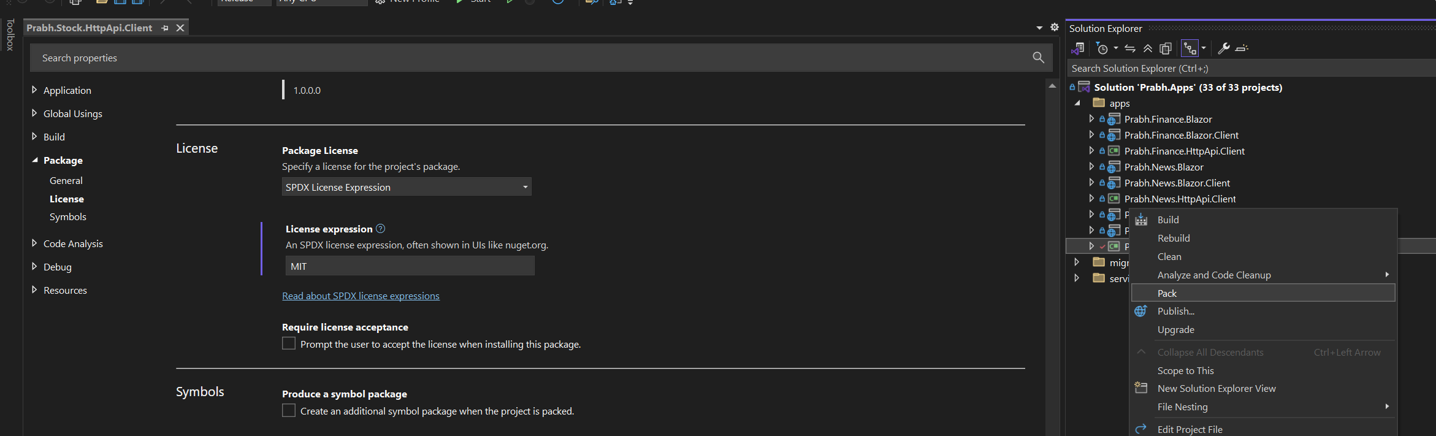Select Clean in the context menu
This screenshot has height=436, width=1436.
(1263, 256)
